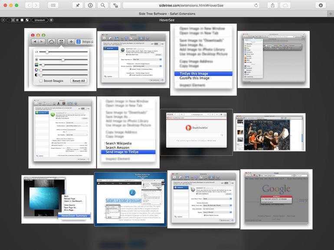Show iCloud Tabs with the cloud icon
Screen dimensions: 334x250
(285, 5)
